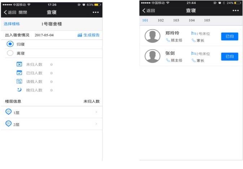Call 班主任 for 郑玲玲 via phone icon
Viewport: 243px width, 169px height.
tap(168, 40)
